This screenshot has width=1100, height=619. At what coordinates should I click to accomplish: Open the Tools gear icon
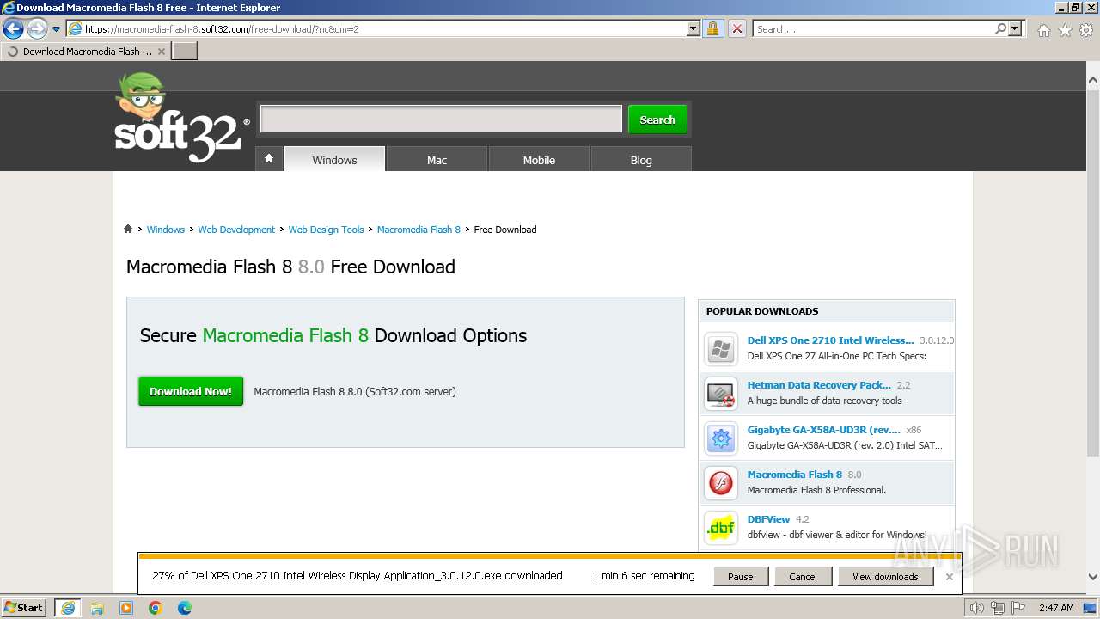(1086, 30)
